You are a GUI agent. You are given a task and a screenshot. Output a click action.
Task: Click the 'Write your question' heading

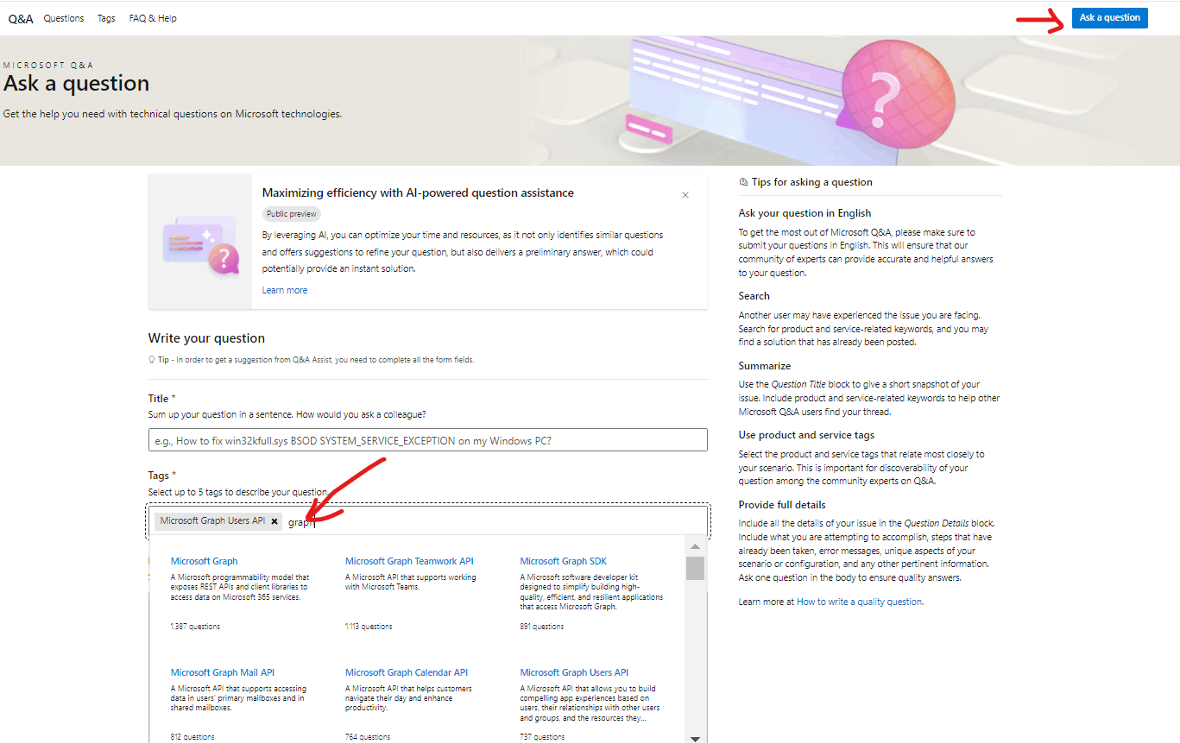206,338
